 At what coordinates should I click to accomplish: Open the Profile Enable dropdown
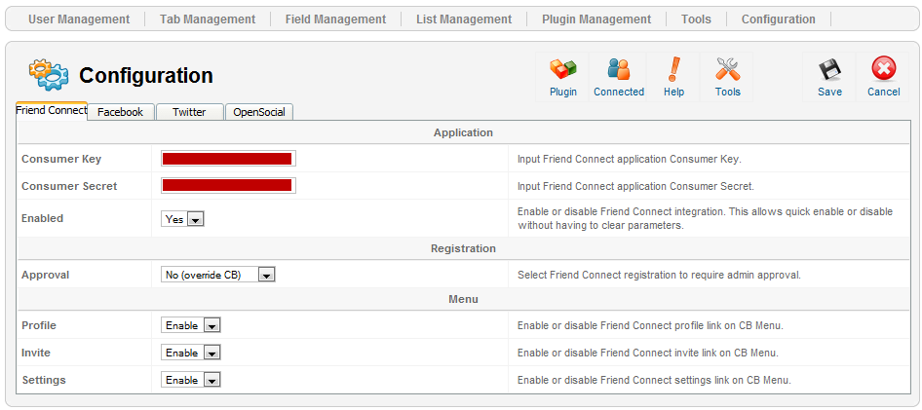pos(190,325)
